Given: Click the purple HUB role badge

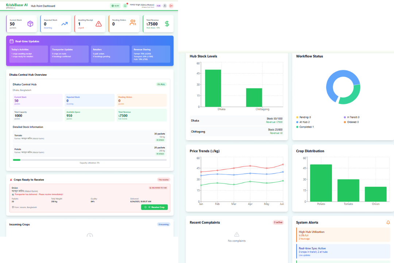Looking at the screenshot, I should pyautogui.click(x=159, y=6).
